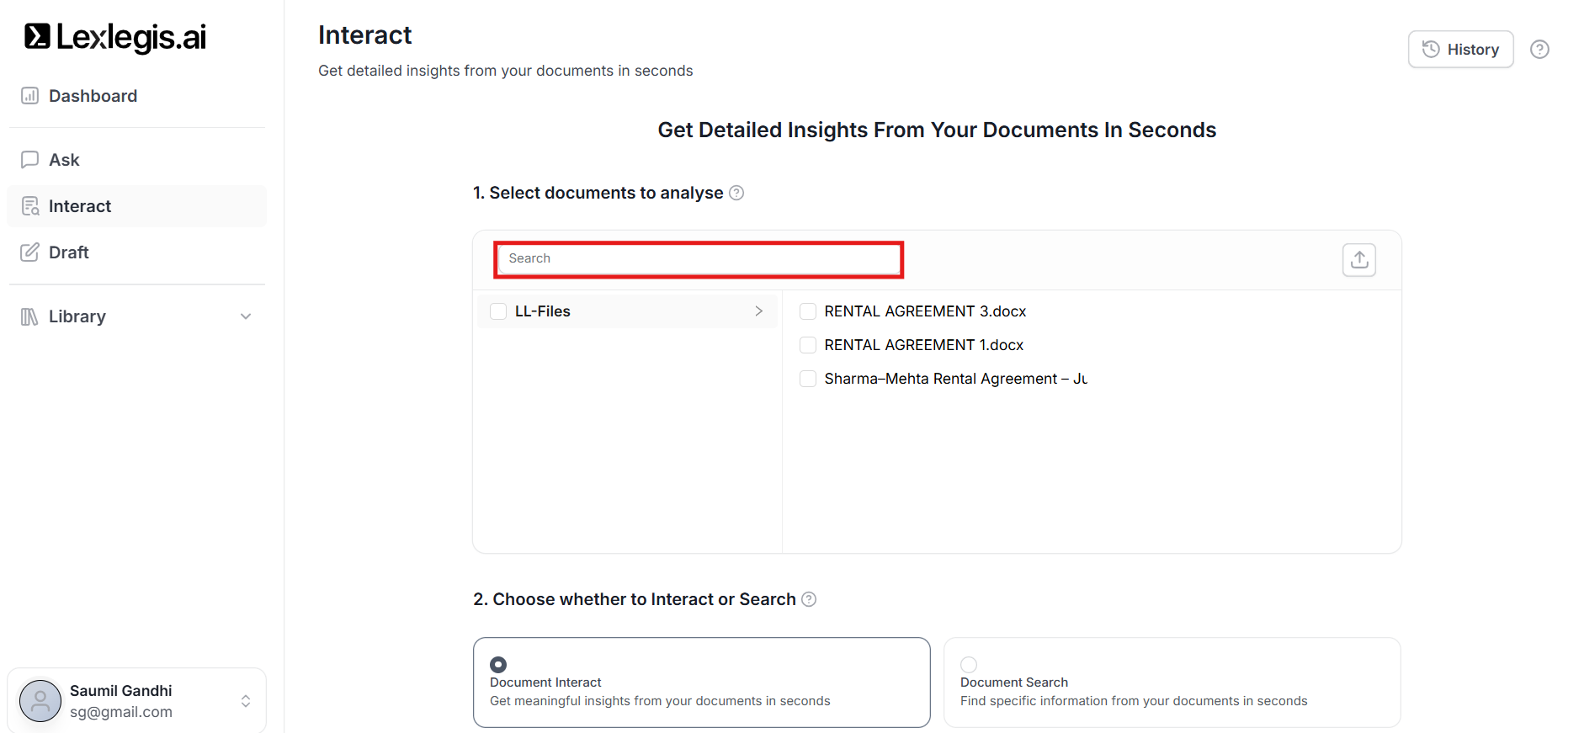Select the Interact sidebar item
The width and height of the screenshot is (1584, 733).
pos(80,206)
